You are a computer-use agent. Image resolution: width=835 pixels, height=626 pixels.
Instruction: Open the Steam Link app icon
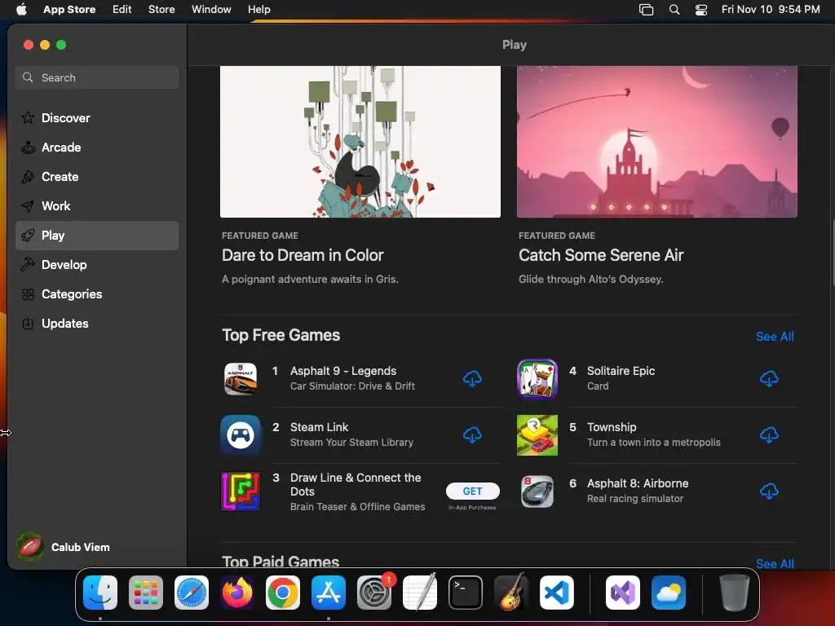[241, 435]
